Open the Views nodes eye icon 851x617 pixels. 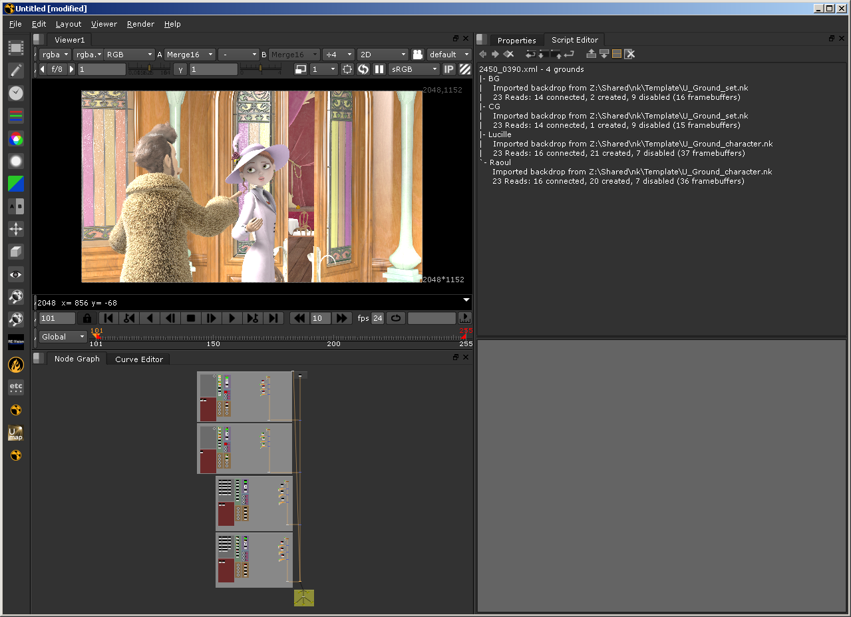click(16, 274)
